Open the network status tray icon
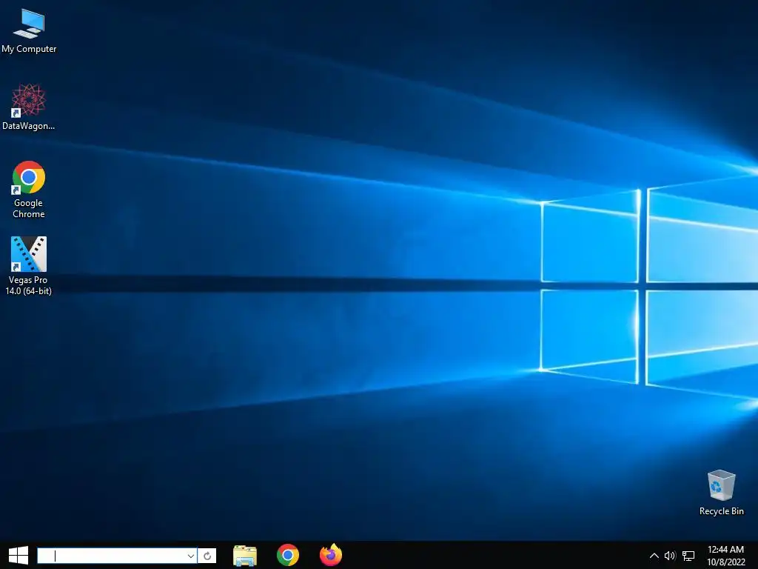 click(688, 556)
